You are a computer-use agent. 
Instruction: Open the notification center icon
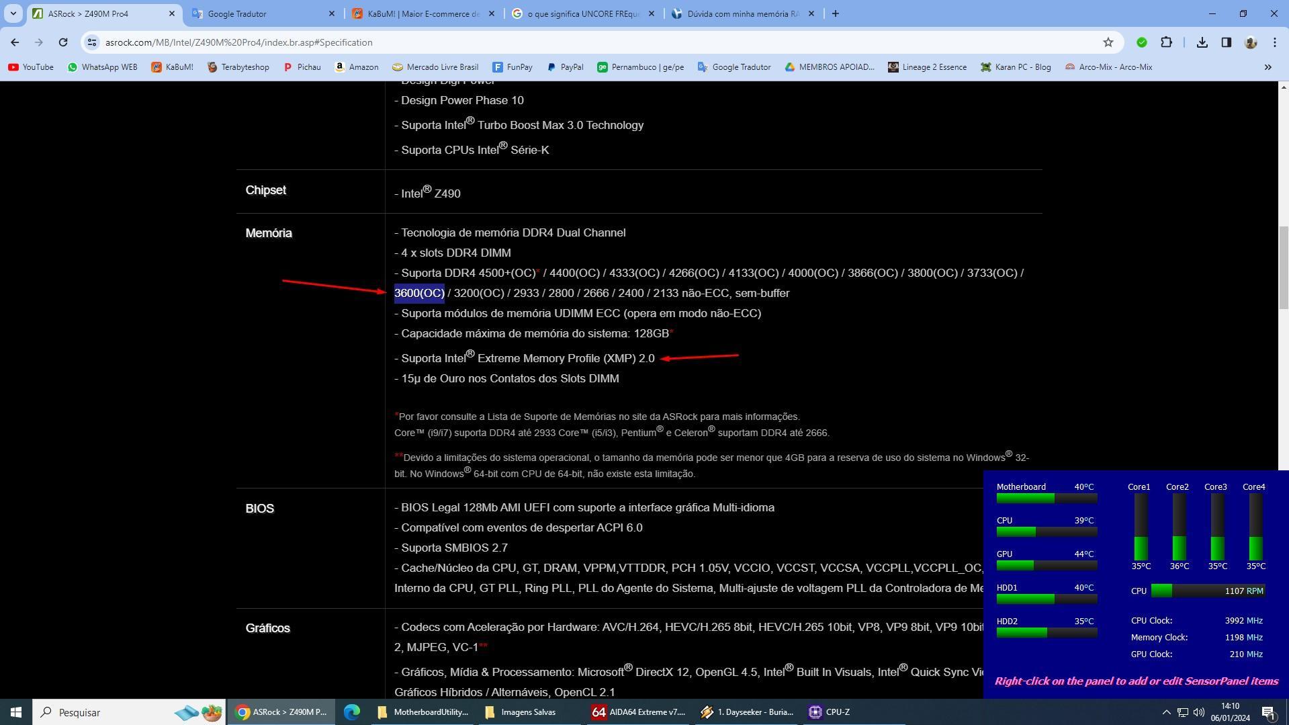[1269, 712]
